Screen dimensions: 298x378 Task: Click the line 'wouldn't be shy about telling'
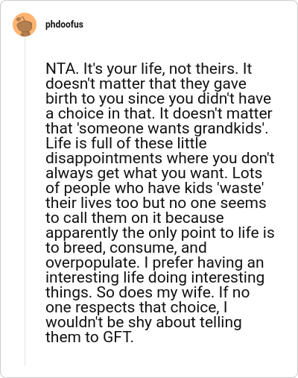click(144, 322)
